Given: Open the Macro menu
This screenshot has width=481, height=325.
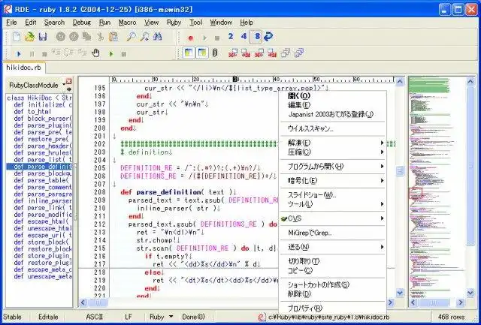Looking at the screenshot, I should (127, 23).
